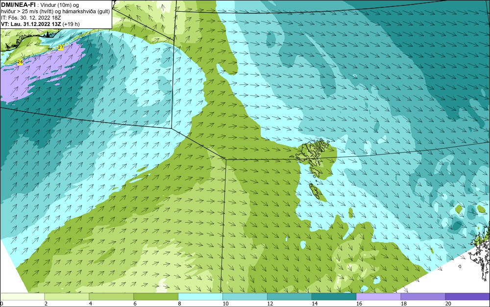Click the southern Faroe island Suðuroy outline
This screenshot has height=307, width=490.
click(x=316, y=191)
